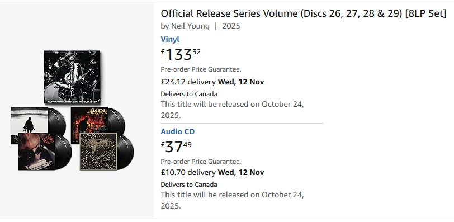Click the Vinyl October 24 release date notice
Image resolution: width=454 pixels, height=222 pixels.
[x=232, y=110]
